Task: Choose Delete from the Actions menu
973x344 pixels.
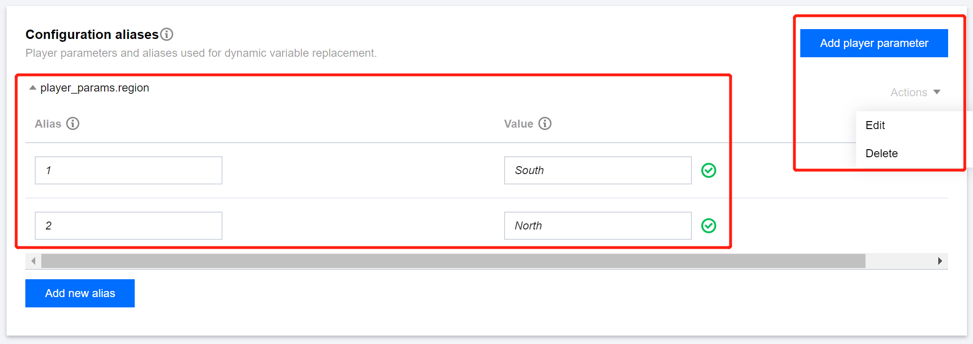Action: (881, 153)
